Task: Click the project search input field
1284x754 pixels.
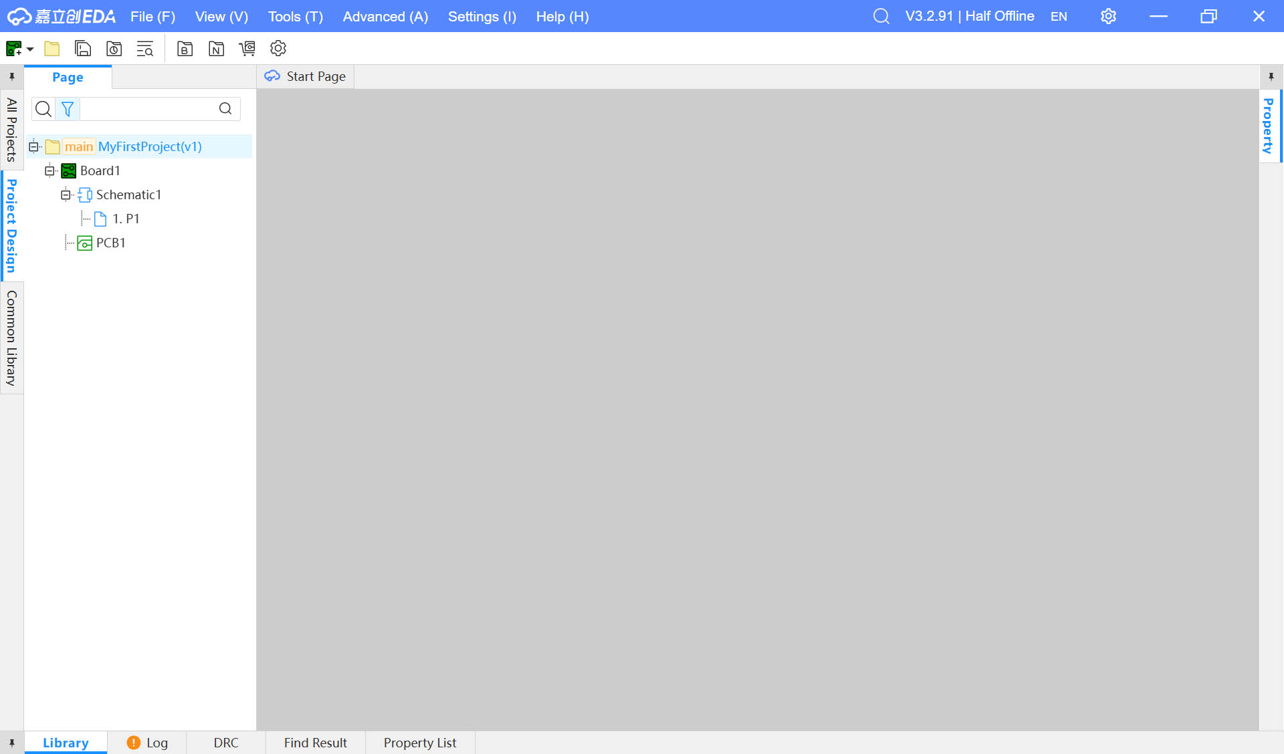Action: click(x=147, y=109)
